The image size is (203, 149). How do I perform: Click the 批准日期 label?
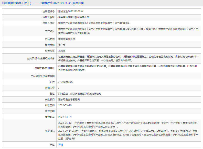click(x=50, y=105)
